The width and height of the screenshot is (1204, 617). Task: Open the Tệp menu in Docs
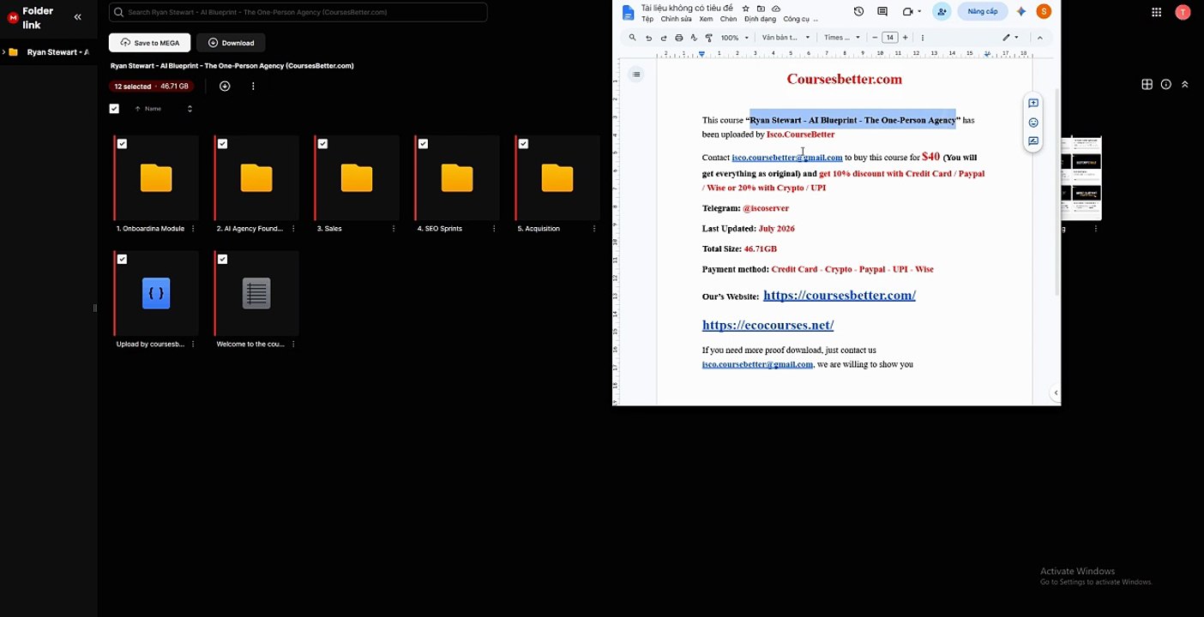coord(647,19)
